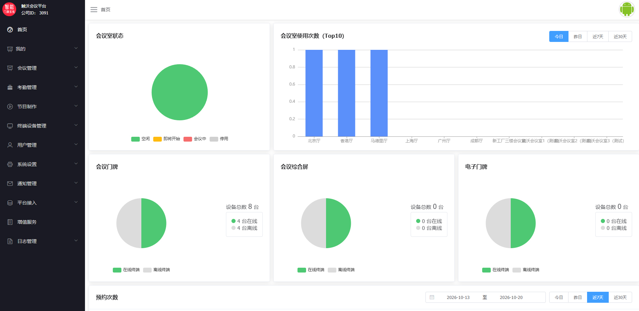Toggle the 即将开始 legend entry
639x311 pixels.
167,139
